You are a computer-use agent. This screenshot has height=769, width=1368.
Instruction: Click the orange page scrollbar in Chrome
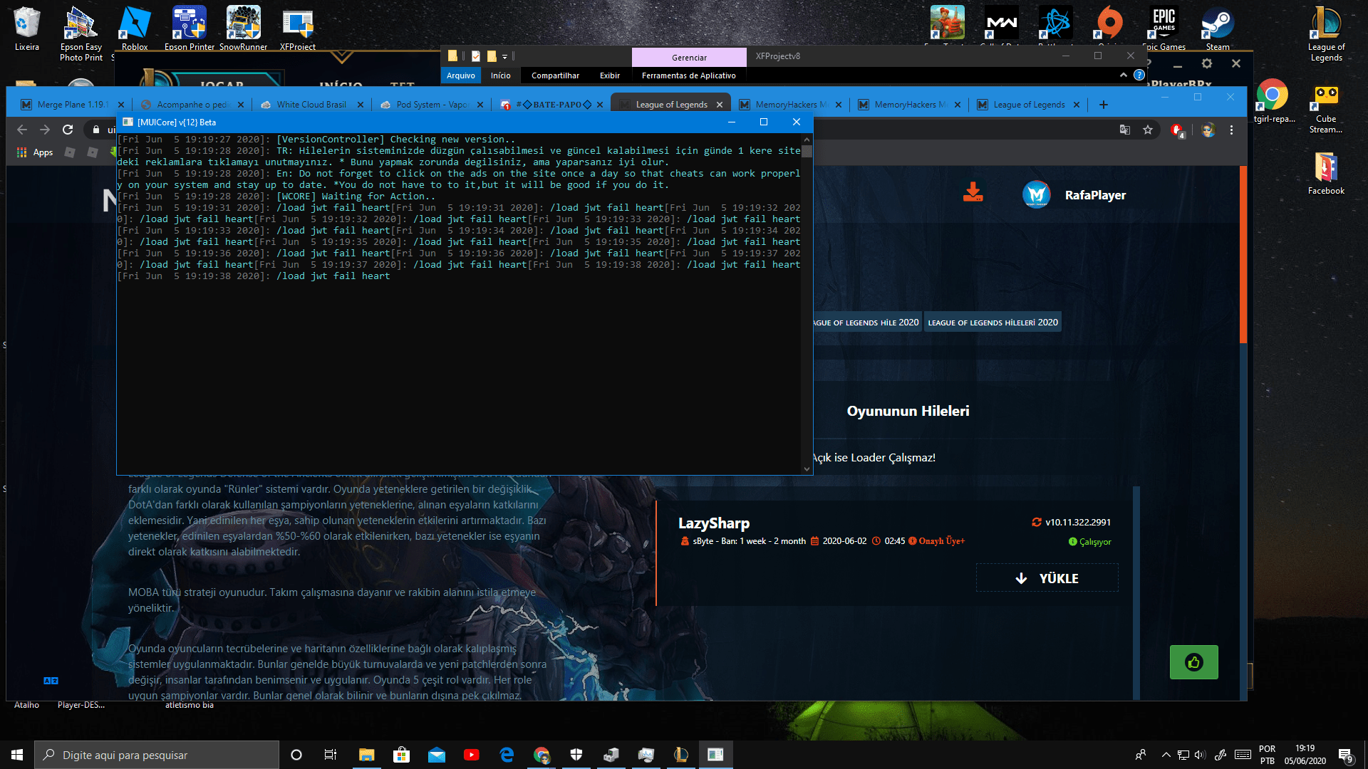[x=1243, y=254]
